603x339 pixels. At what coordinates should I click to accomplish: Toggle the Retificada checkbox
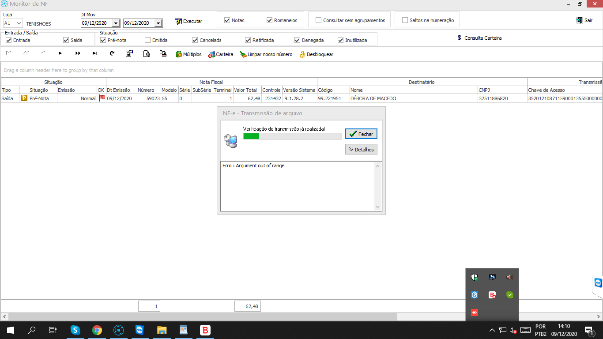click(248, 40)
